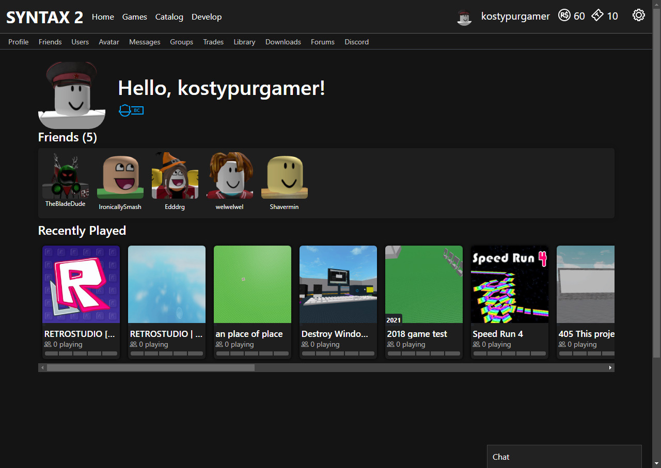Image resolution: width=661 pixels, height=468 pixels.
Task: Click the header avatar icon beside username
Action: click(464, 17)
